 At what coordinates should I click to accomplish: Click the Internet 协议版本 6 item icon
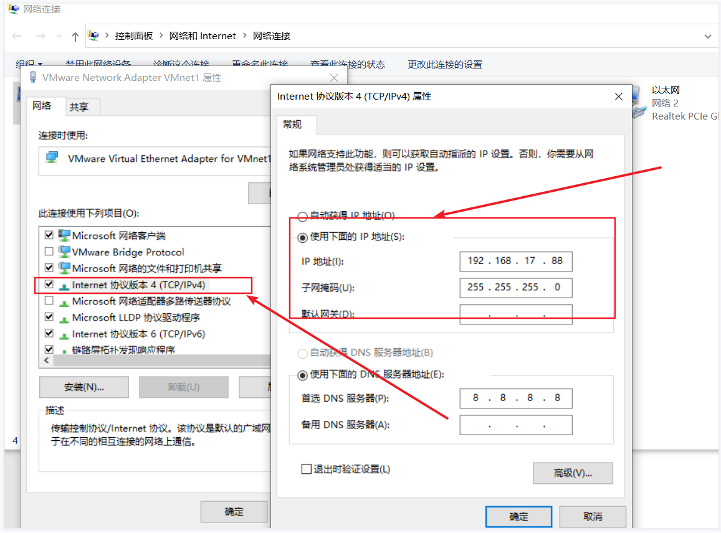click(x=64, y=335)
